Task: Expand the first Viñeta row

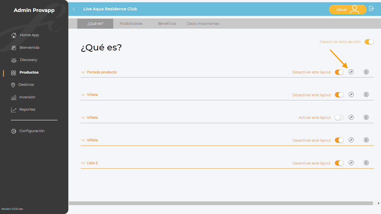Action: [83, 95]
